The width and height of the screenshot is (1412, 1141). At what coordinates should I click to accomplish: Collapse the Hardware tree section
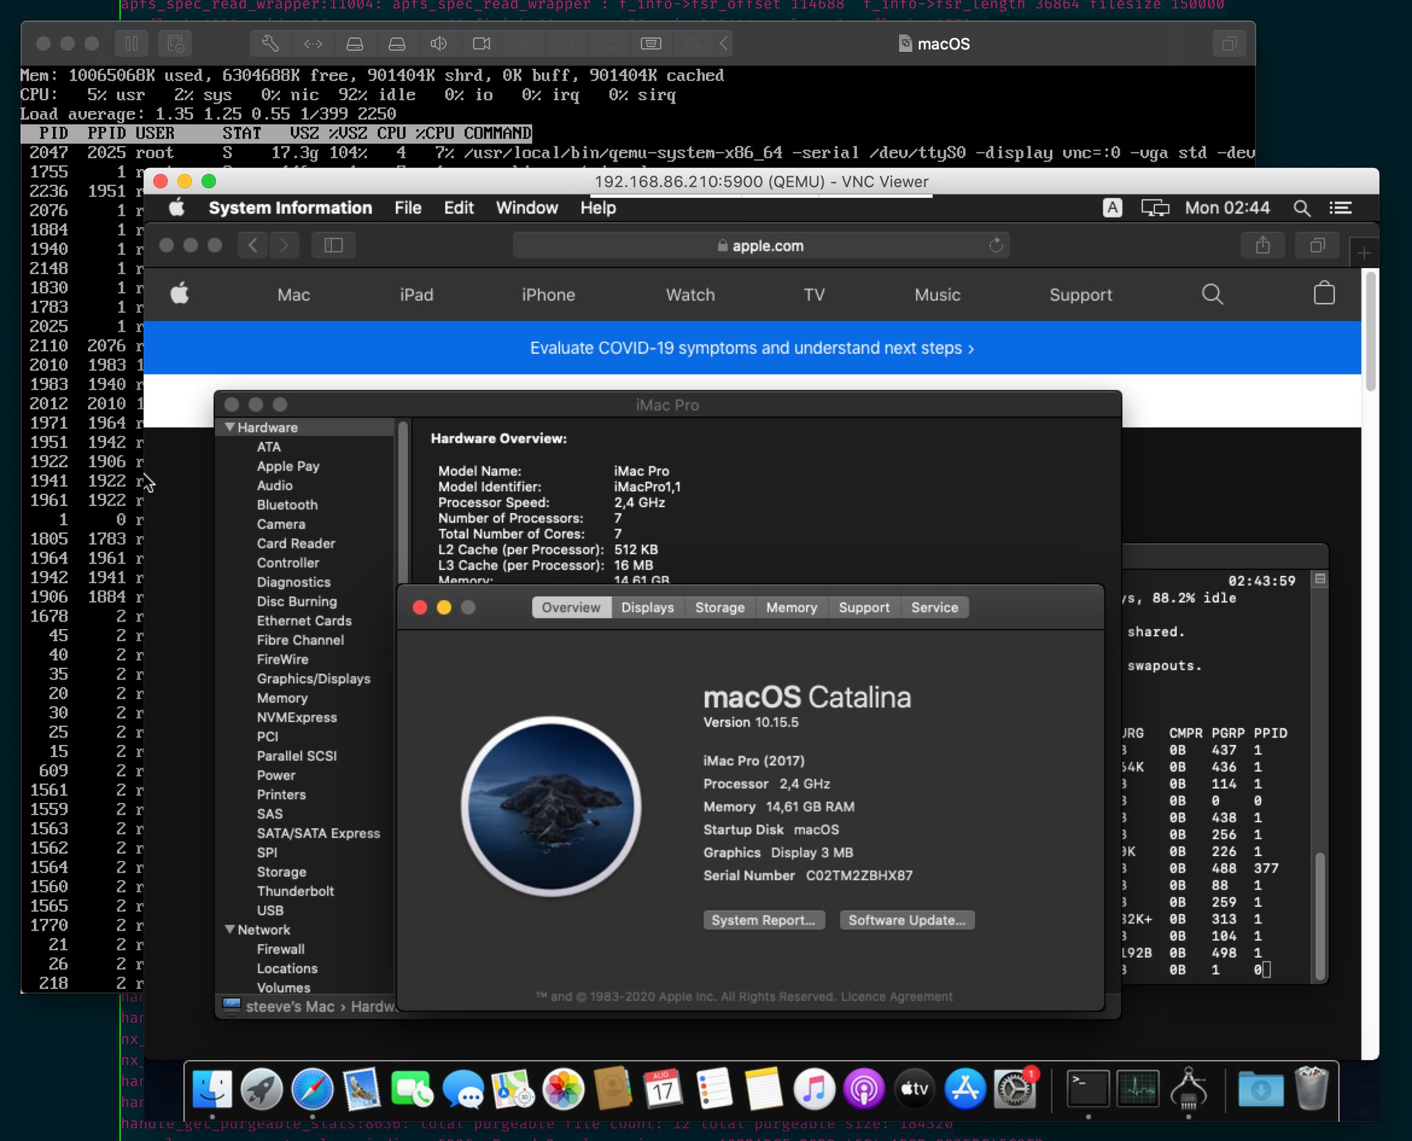tap(230, 428)
